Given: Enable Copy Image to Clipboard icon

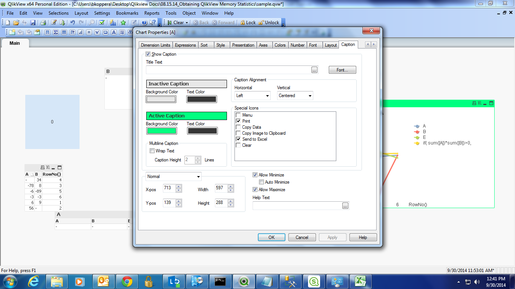Looking at the screenshot, I should point(238,133).
